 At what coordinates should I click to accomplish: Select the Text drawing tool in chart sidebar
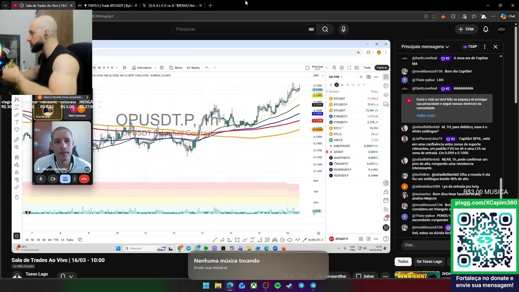(x=17, y=122)
